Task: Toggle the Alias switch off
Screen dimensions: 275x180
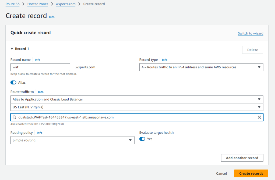Action: [x=13, y=82]
